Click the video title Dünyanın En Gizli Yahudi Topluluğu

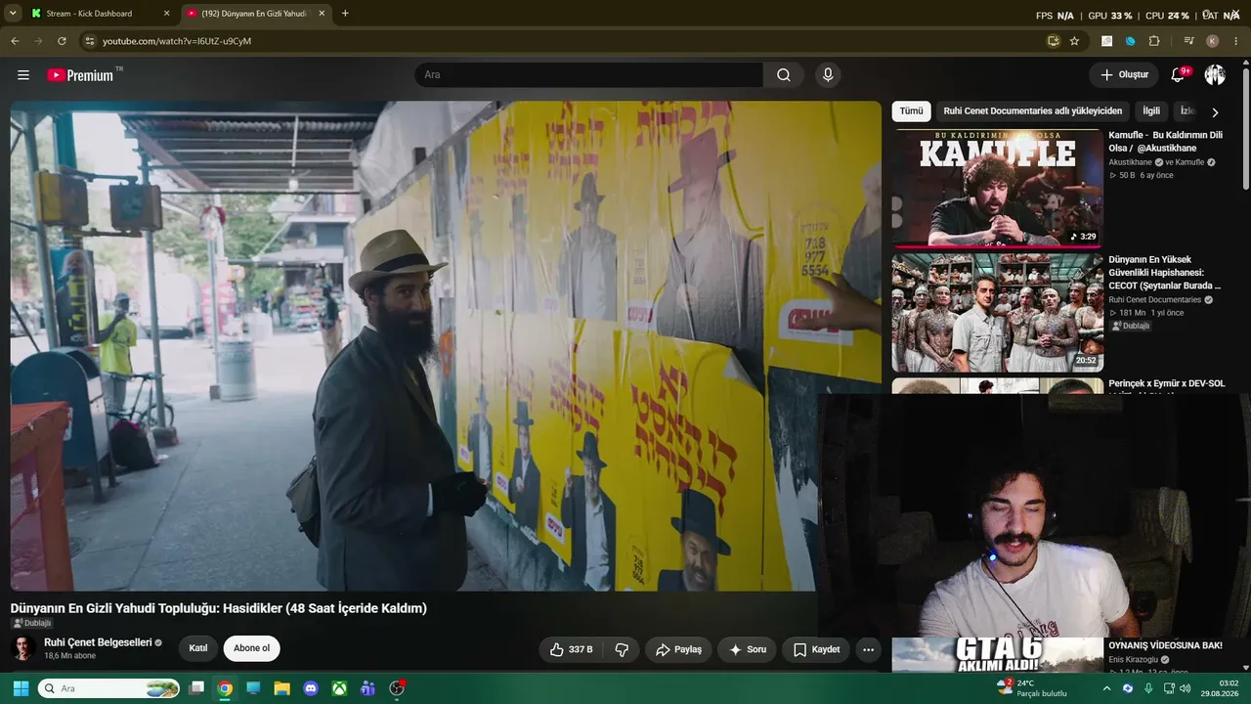(219, 608)
